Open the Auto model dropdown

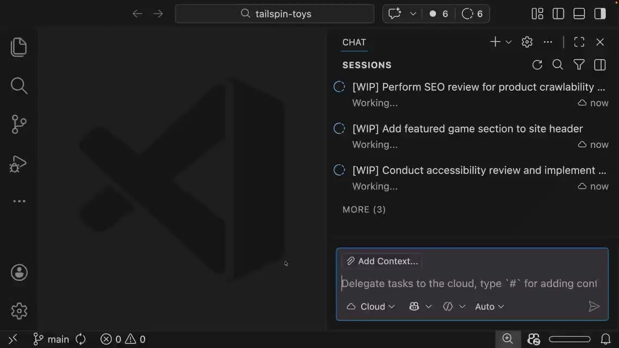click(489, 307)
